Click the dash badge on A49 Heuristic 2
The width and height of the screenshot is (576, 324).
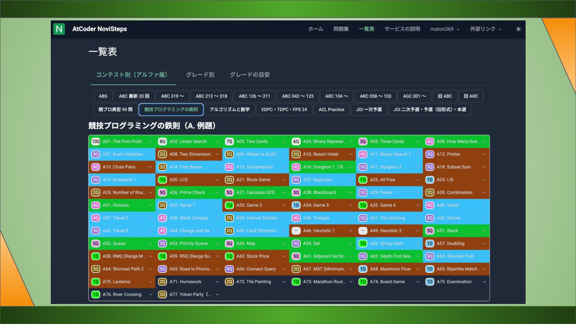click(363, 231)
